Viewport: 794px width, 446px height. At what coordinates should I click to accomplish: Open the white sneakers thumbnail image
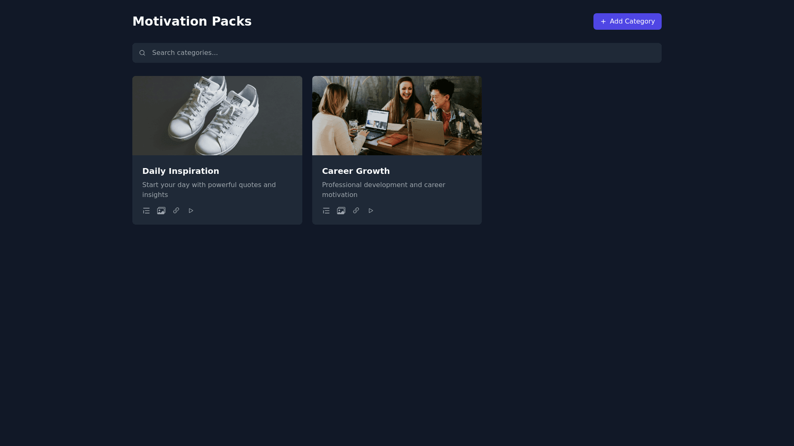[x=217, y=116]
